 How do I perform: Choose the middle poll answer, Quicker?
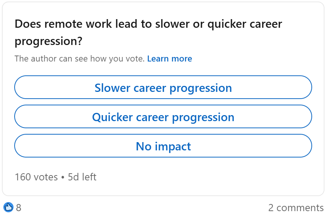163,116
